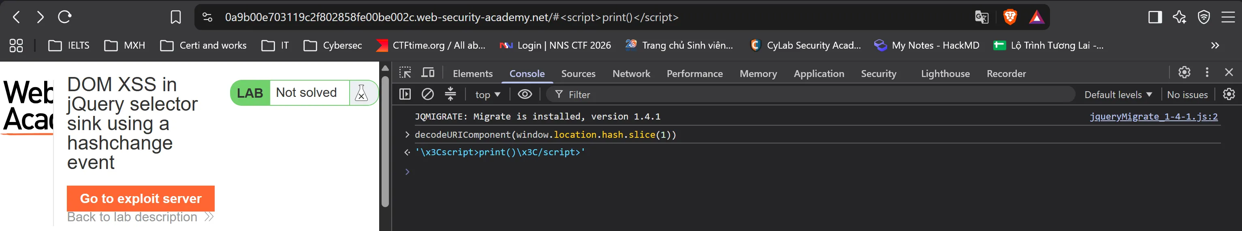Open the IELTS bookmarks folder
1242x231 pixels.
pyautogui.click(x=69, y=45)
